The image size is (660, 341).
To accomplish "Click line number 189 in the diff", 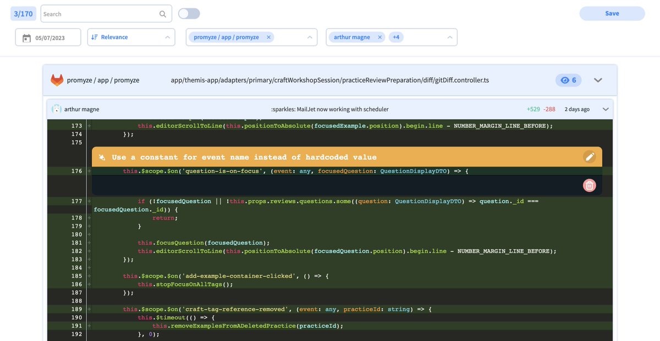I will coord(76,310).
